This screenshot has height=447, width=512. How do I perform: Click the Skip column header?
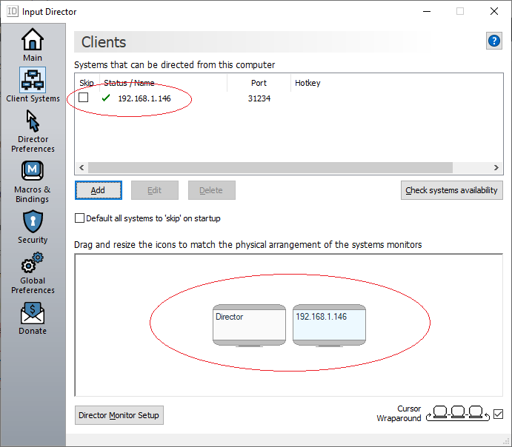tap(87, 83)
